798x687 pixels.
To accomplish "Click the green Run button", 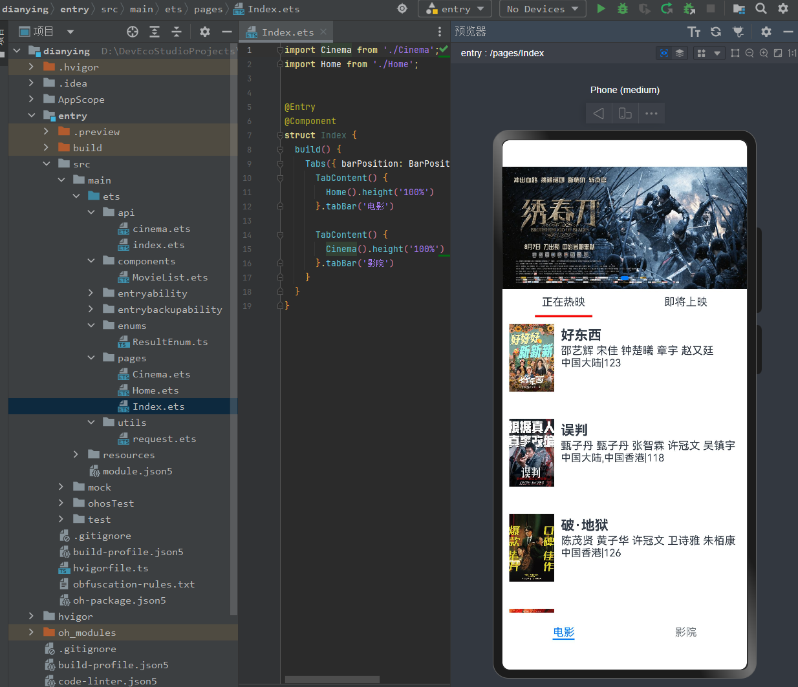I will (601, 8).
